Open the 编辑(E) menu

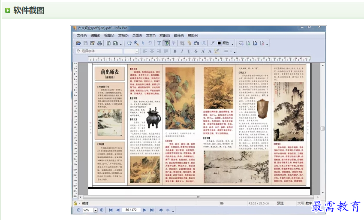[x=96, y=36]
